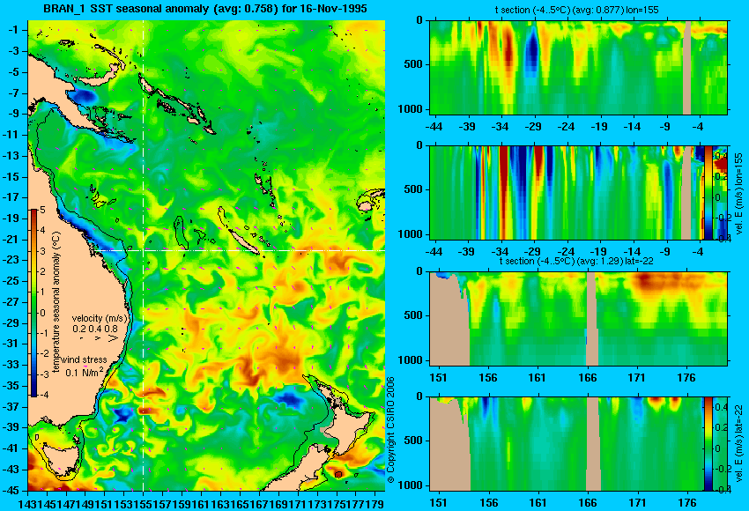Click '166' on the lat=-22 temperature section axis

tap(587, 378)
